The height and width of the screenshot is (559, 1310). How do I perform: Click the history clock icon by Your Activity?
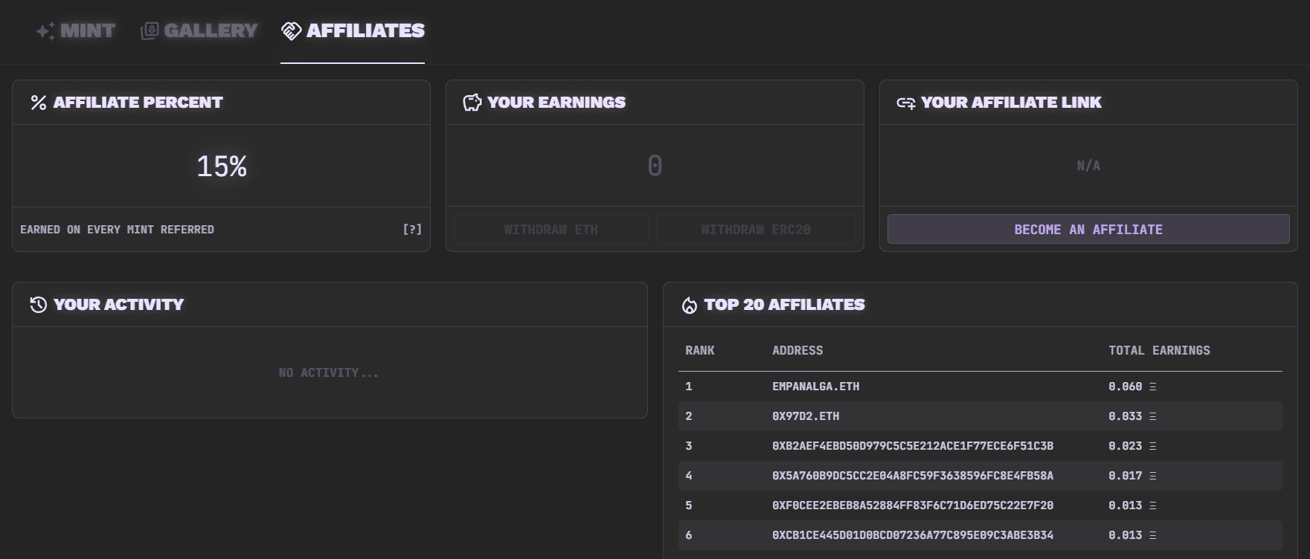(39, 305)
